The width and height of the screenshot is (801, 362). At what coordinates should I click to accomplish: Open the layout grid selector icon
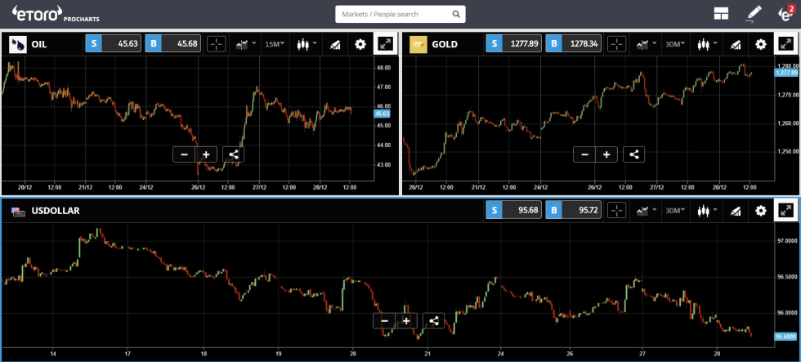click(x=721, y=14)
